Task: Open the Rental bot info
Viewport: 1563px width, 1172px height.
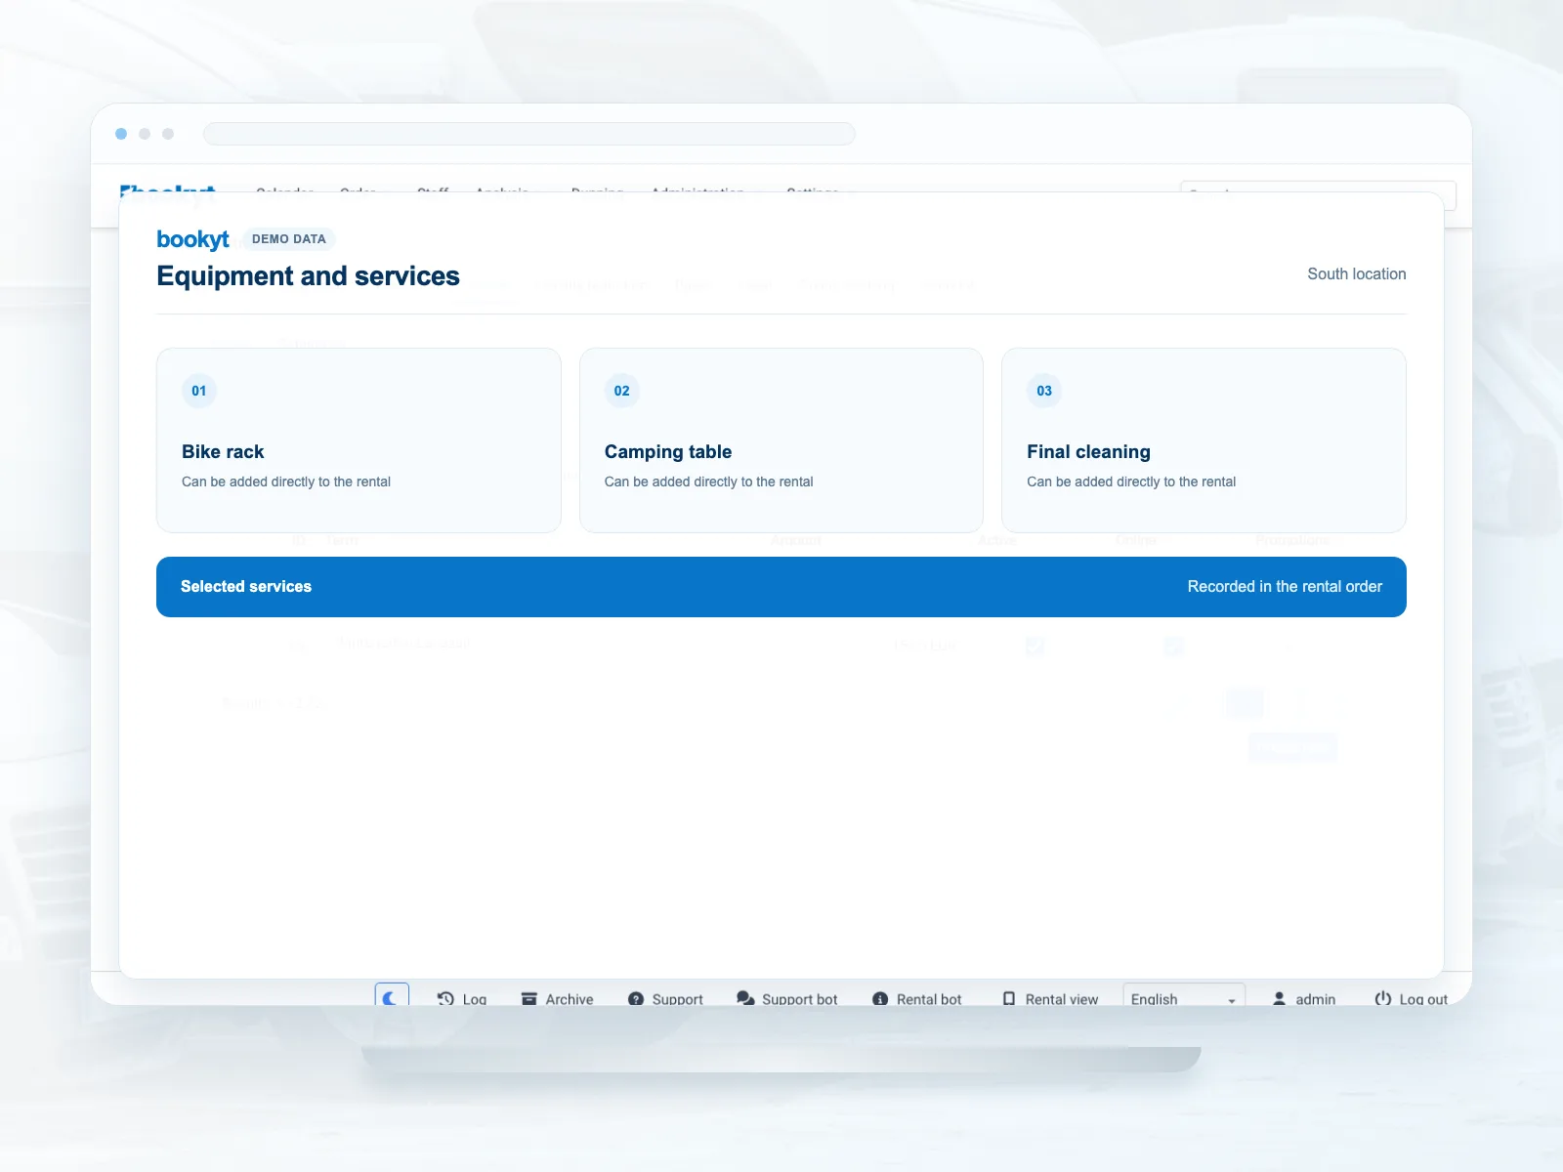Action: (x=916, y=999)
